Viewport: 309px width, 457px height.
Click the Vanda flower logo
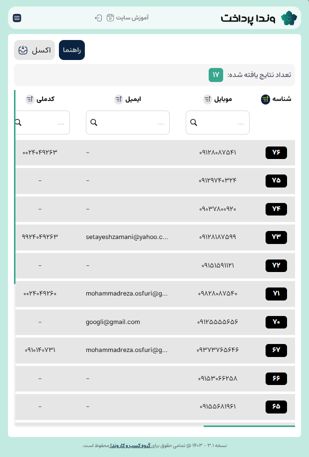pyautogui.click(x=289, y=18)
